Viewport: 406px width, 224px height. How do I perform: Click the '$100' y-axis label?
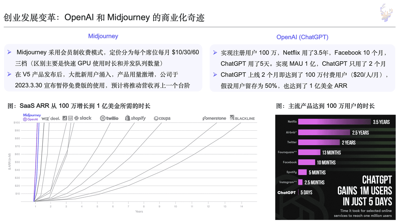16,122
